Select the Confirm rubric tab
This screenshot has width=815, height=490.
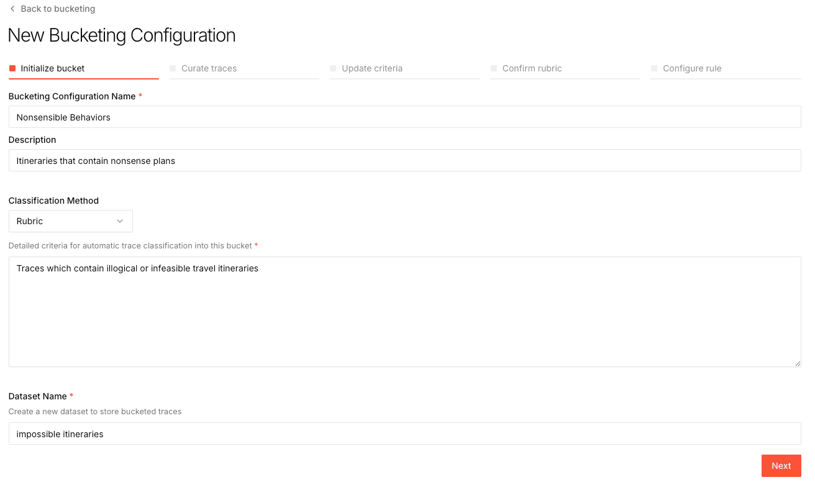[x=532, y=68]
